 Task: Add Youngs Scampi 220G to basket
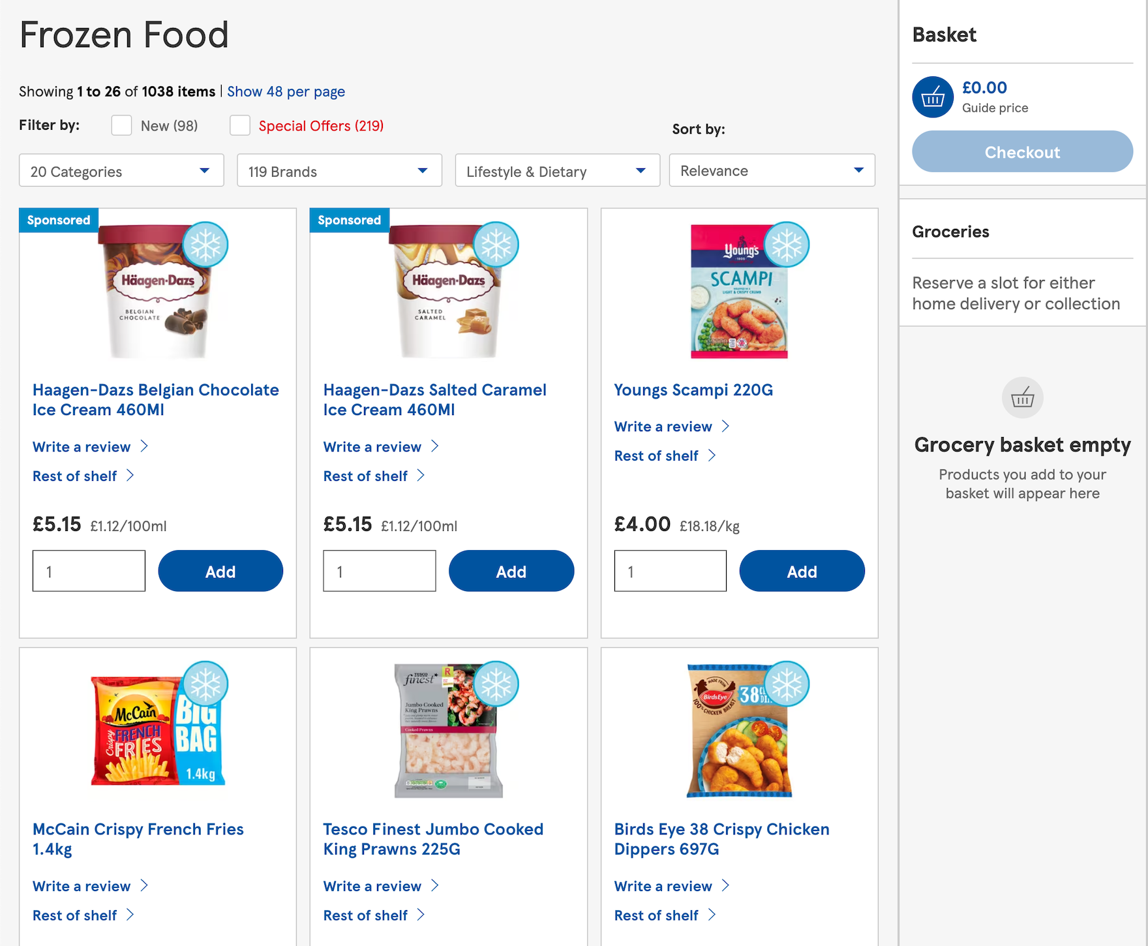[x=802, y=571]
